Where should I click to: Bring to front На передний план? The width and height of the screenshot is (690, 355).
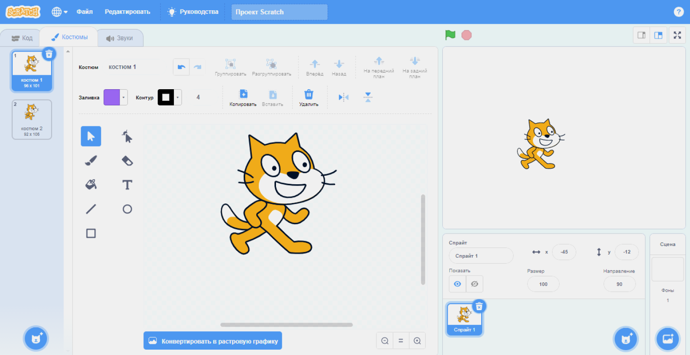[x=379, y=67]
